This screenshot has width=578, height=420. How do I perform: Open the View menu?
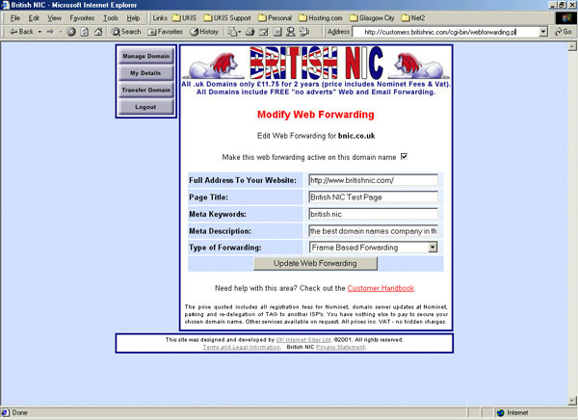click(x=54, y=18)
